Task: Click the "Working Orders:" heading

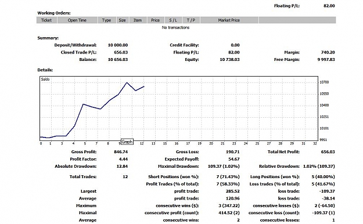Action: pos(54,13)
